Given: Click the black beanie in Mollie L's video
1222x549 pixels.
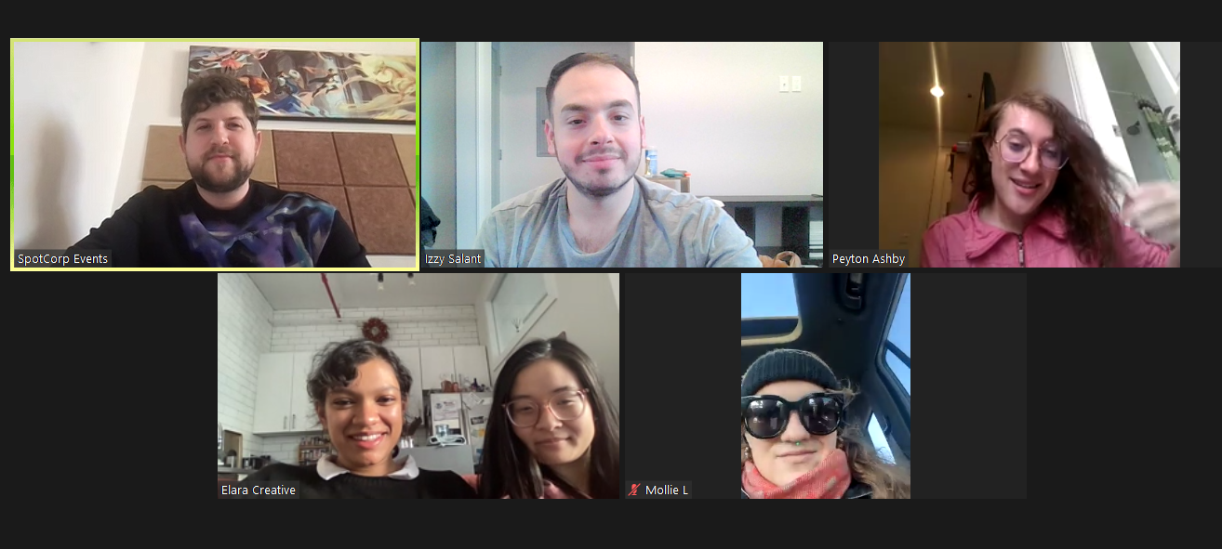Looking at the screenshot, I should click(790, 372).
